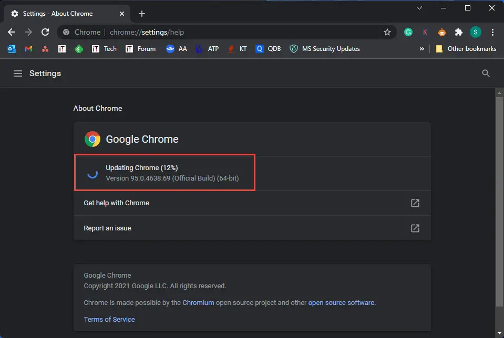Click Updating Chrome (12%) status text

pyautogui.click(x=142, y=167)
